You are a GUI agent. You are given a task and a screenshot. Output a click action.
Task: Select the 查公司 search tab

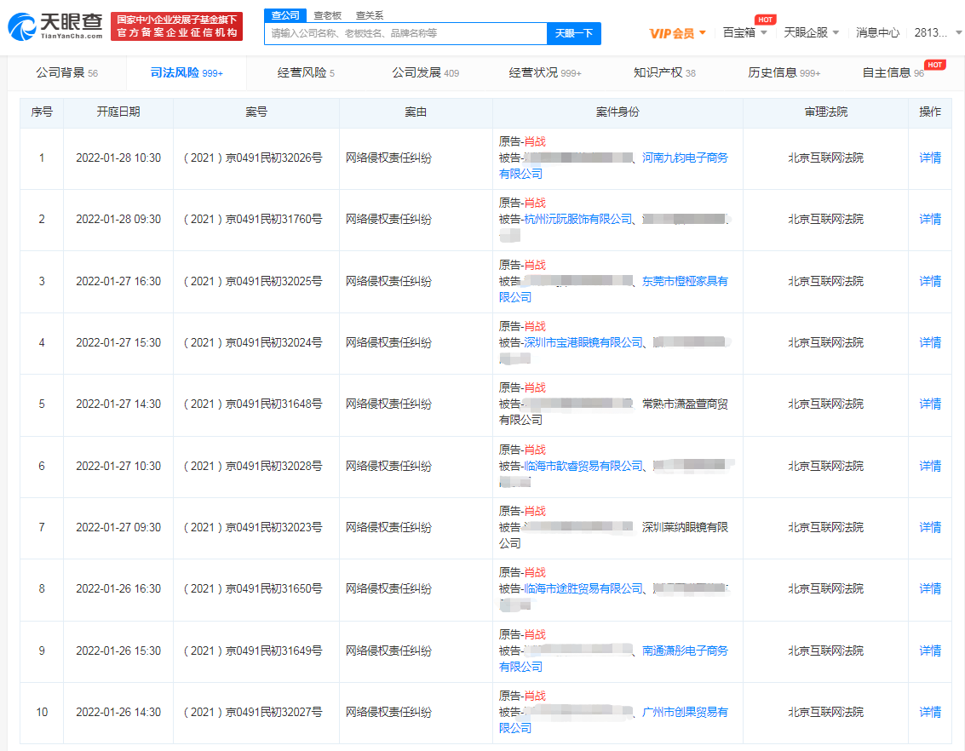click(x=285, y=15)
